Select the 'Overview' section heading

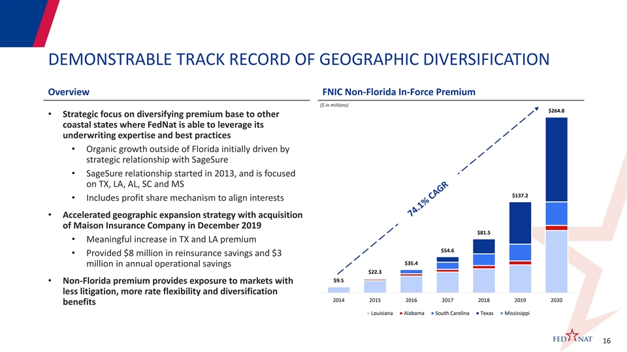(x=69, y=92)
